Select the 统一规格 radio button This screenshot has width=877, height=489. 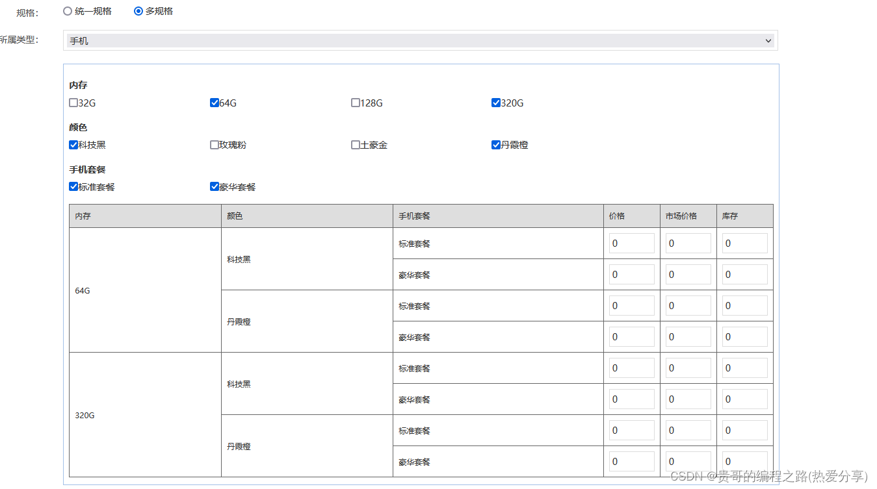[68, 11]
